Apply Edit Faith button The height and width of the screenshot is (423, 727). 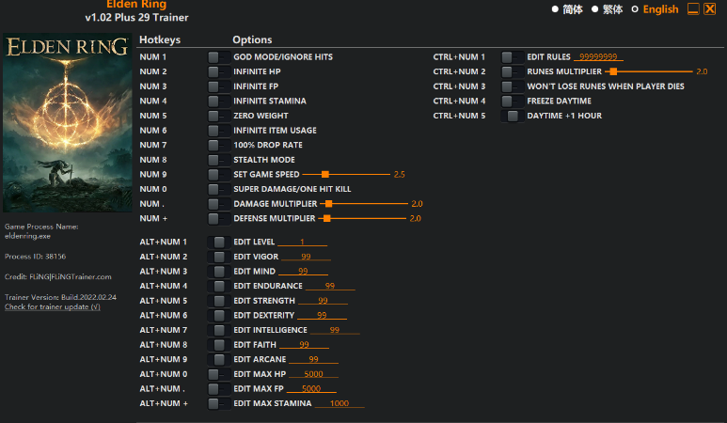219,345
